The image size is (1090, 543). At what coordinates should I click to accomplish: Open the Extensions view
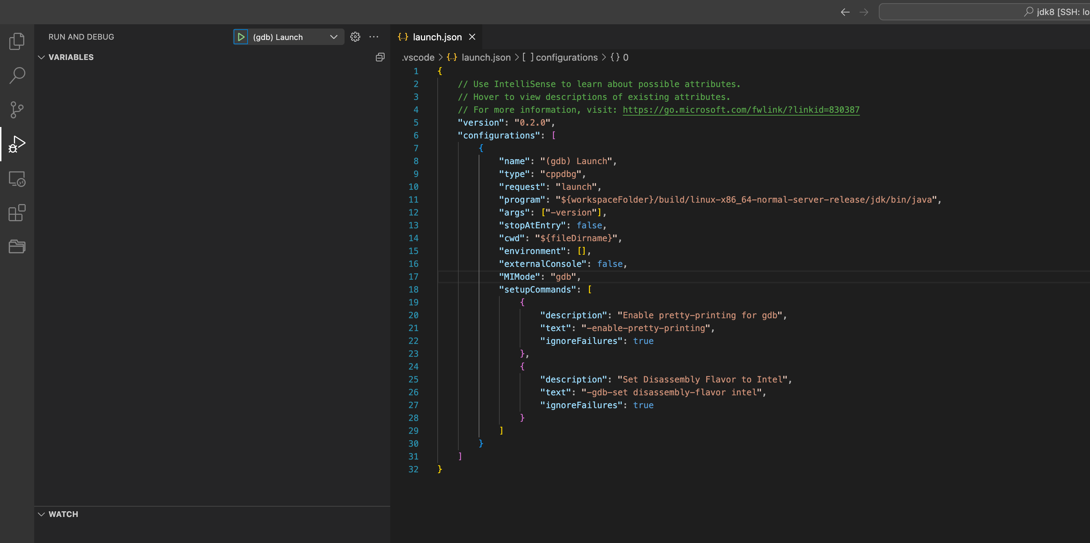(17, 213)
